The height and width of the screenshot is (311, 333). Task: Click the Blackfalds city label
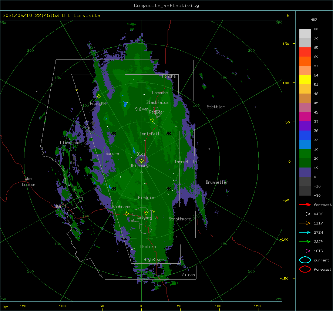(x=157, y=102)
